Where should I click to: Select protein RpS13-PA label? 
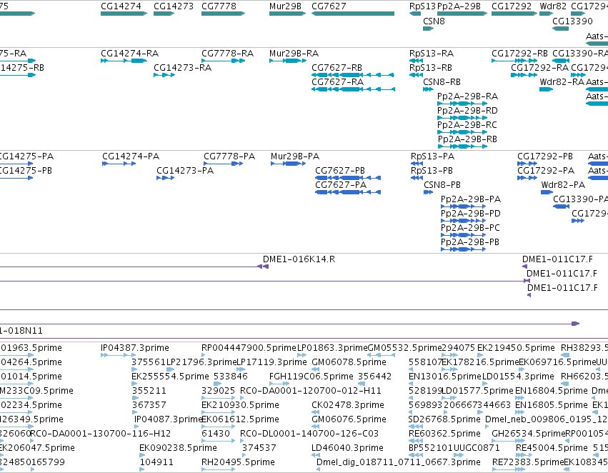[x=432, y=156]
